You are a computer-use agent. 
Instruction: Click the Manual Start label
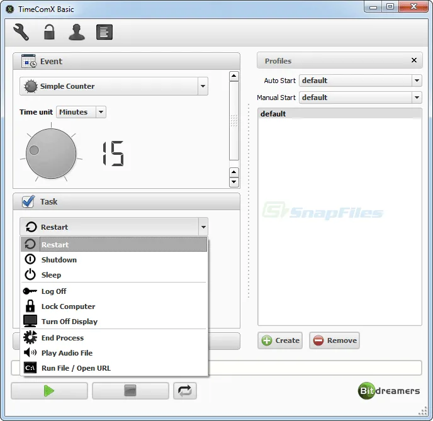[x=276, y=98]
